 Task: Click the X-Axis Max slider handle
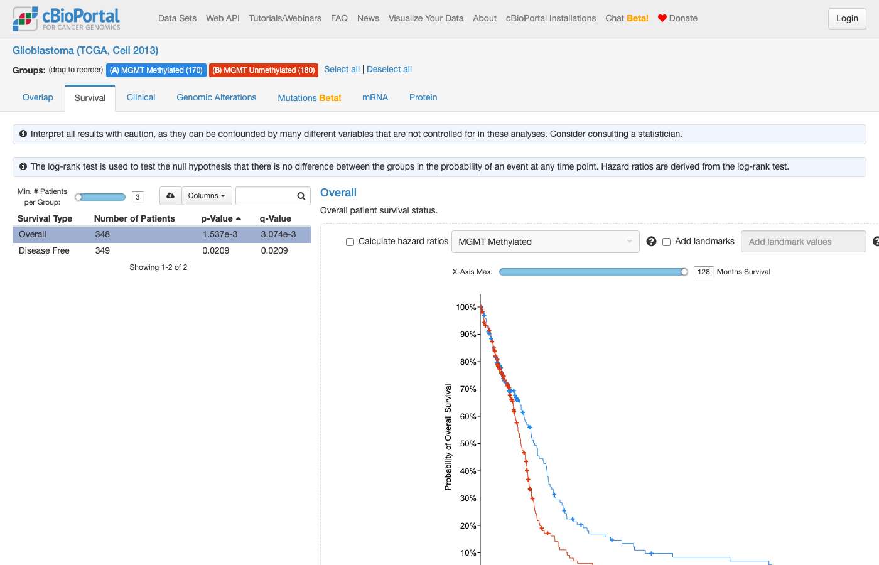[x=684, y=272]
